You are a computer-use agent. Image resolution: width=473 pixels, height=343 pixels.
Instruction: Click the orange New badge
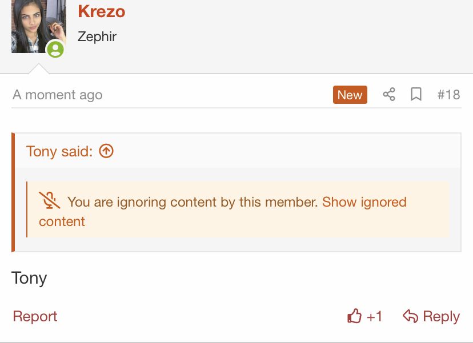coord(350,95)
